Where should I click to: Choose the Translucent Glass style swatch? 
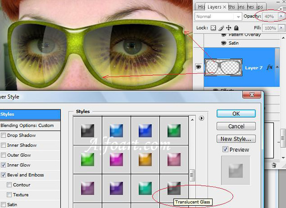[174, 188]
